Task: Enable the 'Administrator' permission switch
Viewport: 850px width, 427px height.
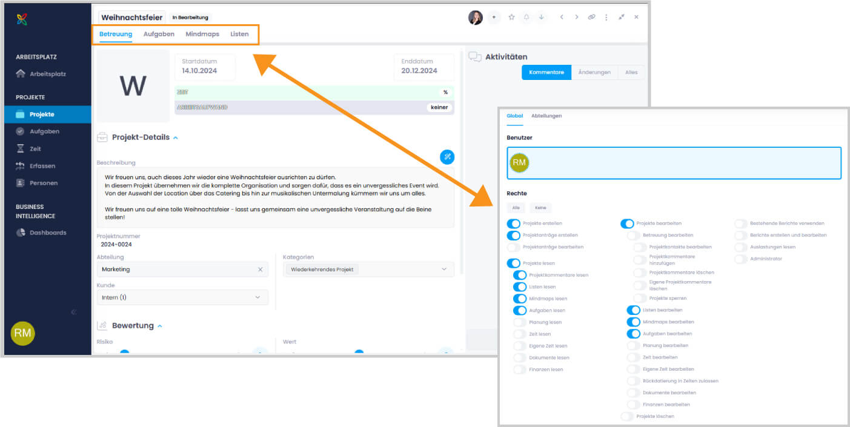Action: (741, 259)
